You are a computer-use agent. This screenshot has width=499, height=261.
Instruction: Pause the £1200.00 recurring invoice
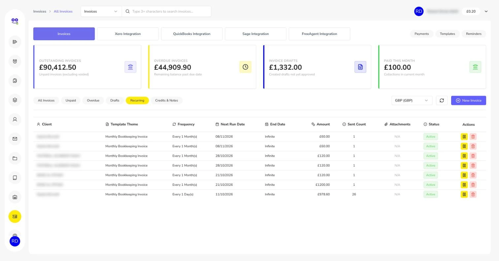[464, 185]
